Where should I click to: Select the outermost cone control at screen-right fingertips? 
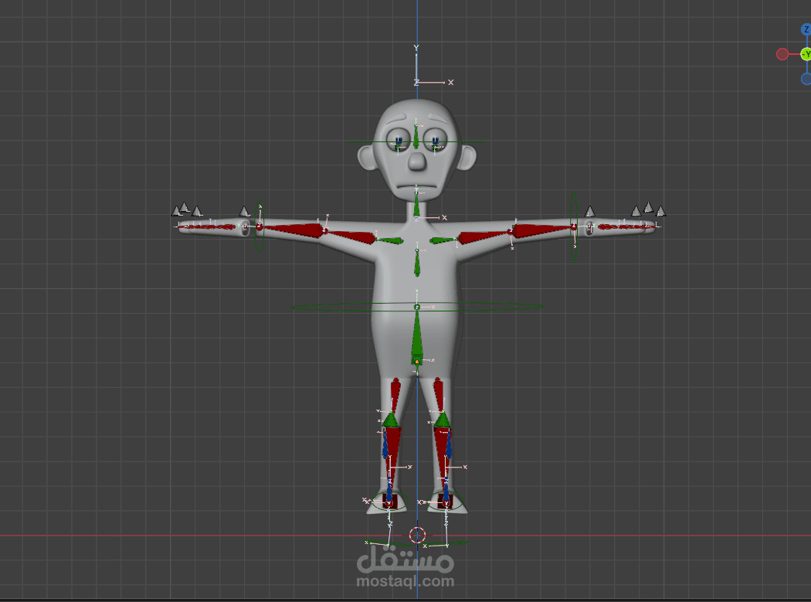[660, 211]
